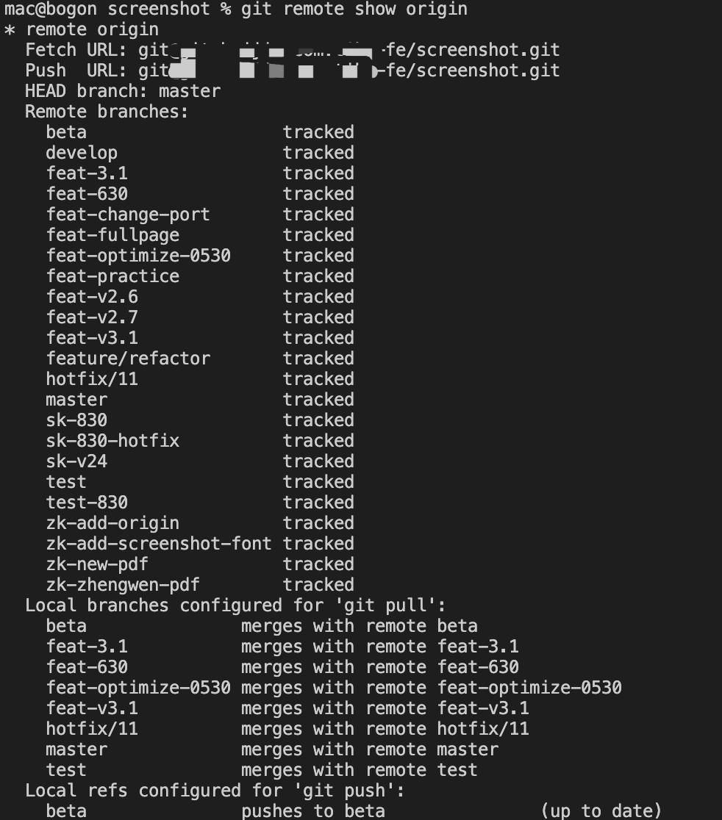Image resolution: width=722 pixels, height=820 pixels.
Task: Click the "Local branches configured for 'git pull'" heading
Action: click(x=235, y=605)
